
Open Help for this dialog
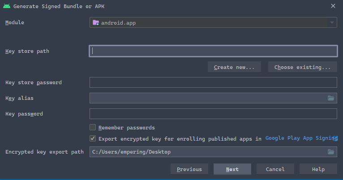tap(318, 169)
